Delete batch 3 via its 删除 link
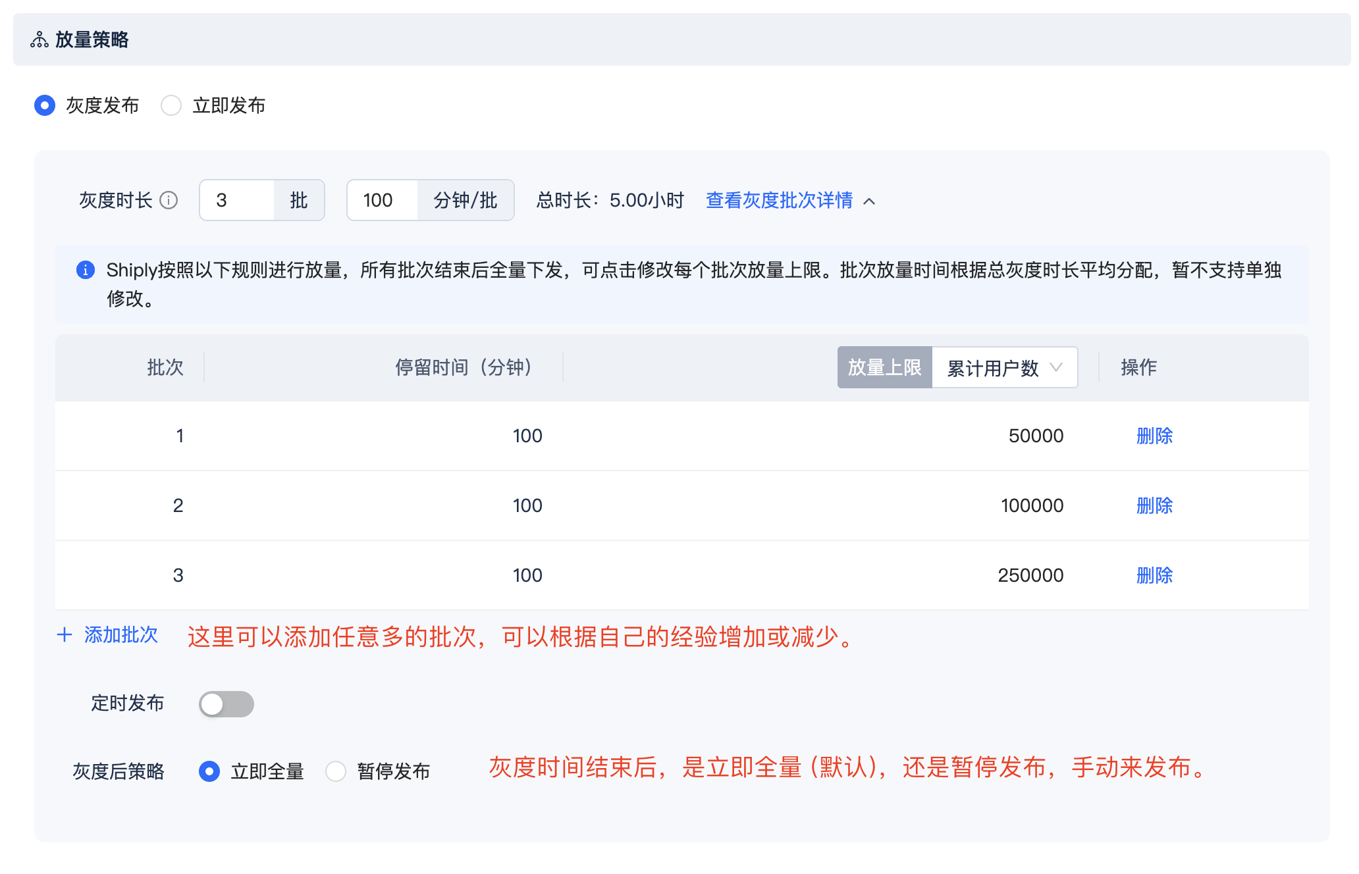Screen dimensions: 1359x874 pyautogui.click(x=1155, y=575)
